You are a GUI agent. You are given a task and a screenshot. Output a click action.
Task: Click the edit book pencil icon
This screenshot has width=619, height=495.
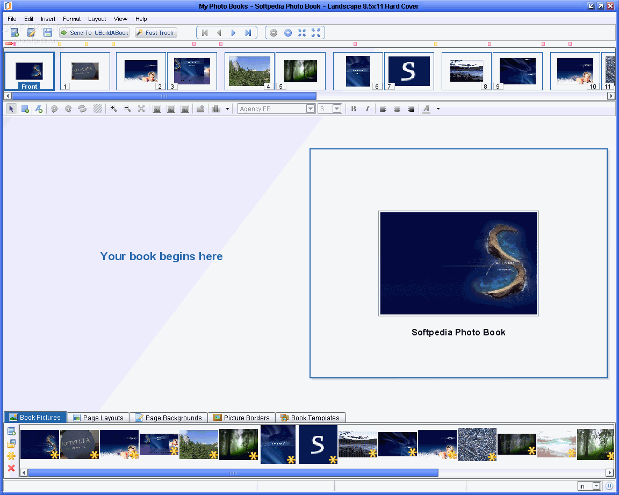tap(31, 33)
